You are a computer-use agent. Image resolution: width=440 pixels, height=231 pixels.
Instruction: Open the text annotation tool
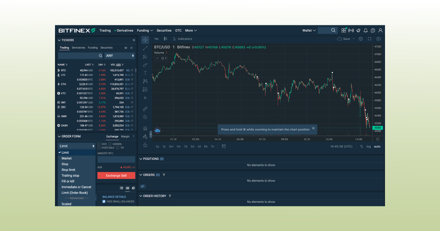click(145, 73)
